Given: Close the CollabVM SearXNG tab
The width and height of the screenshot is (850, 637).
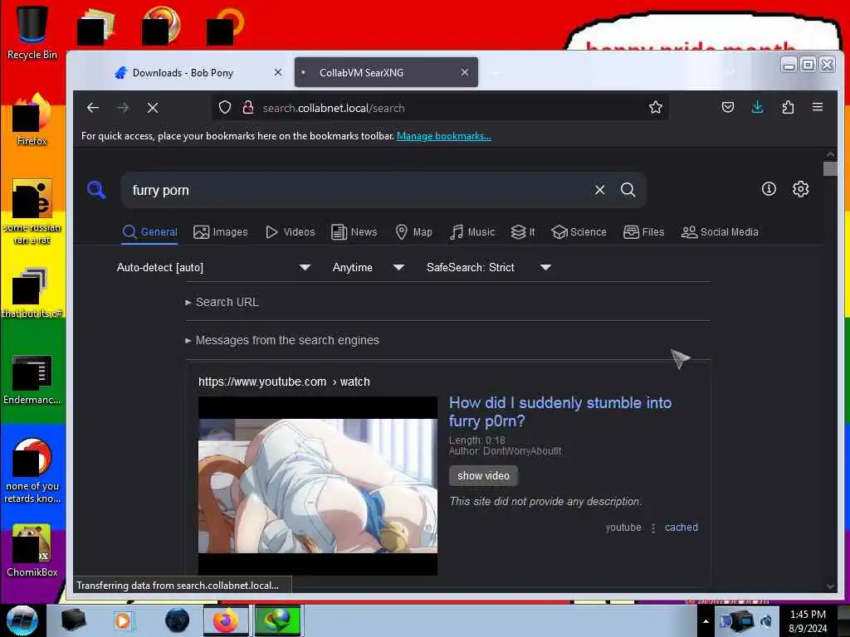Looking at the screenshot, I should (465, 72).
